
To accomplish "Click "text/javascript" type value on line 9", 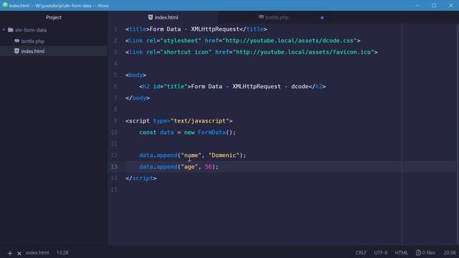I will pyautogui.click(x=199, y=121).
